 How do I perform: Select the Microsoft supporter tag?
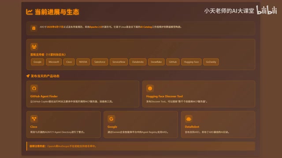(54, 62)
